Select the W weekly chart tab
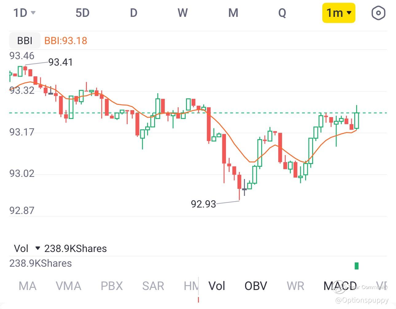396x309 pixels. (x=183, y=13)
